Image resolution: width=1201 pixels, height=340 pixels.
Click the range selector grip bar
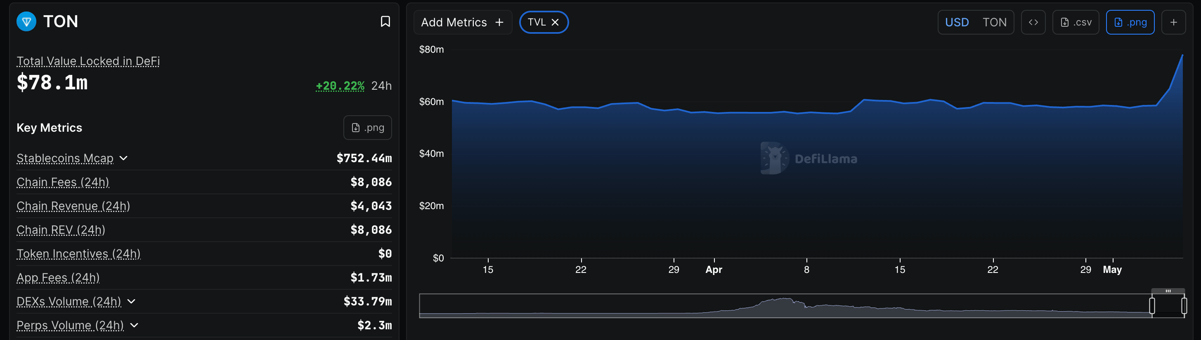tap(1168, 291)
